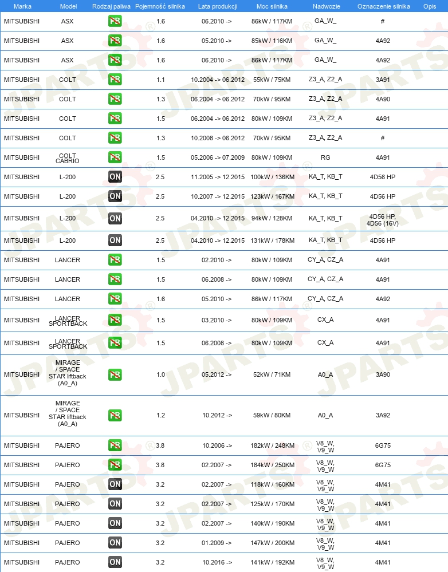Click diesel ON icon in PAJERO 141kW row
Viewport: 448px width, 572px height.
tap(115, 562)
